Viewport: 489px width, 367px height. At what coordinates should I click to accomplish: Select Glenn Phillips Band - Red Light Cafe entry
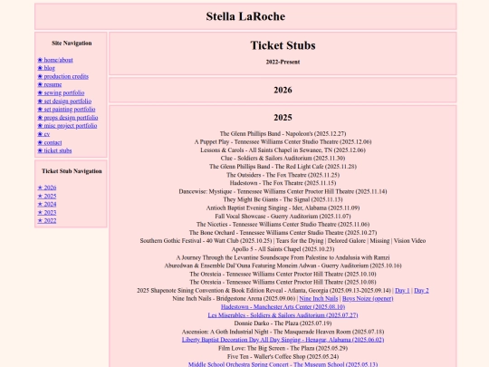[x=283, y=167]
